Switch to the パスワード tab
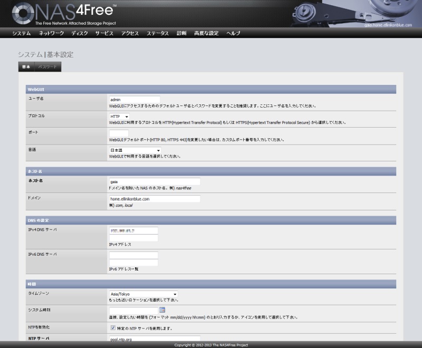The image size is (422, 348). tap(47, 66)
